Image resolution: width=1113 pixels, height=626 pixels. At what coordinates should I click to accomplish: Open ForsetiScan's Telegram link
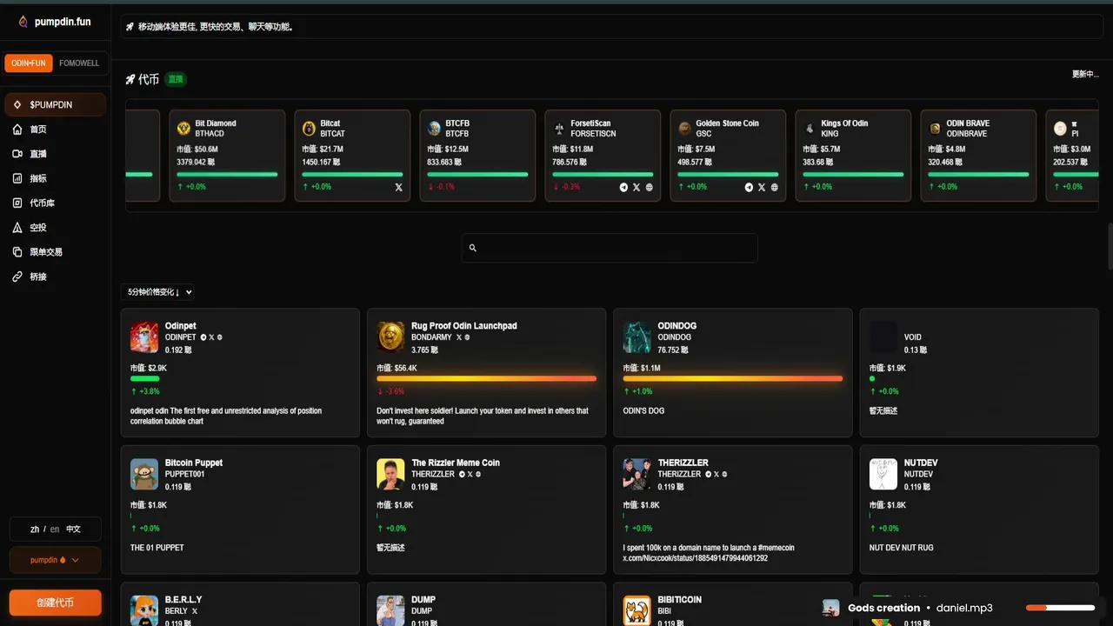(623, 187)
